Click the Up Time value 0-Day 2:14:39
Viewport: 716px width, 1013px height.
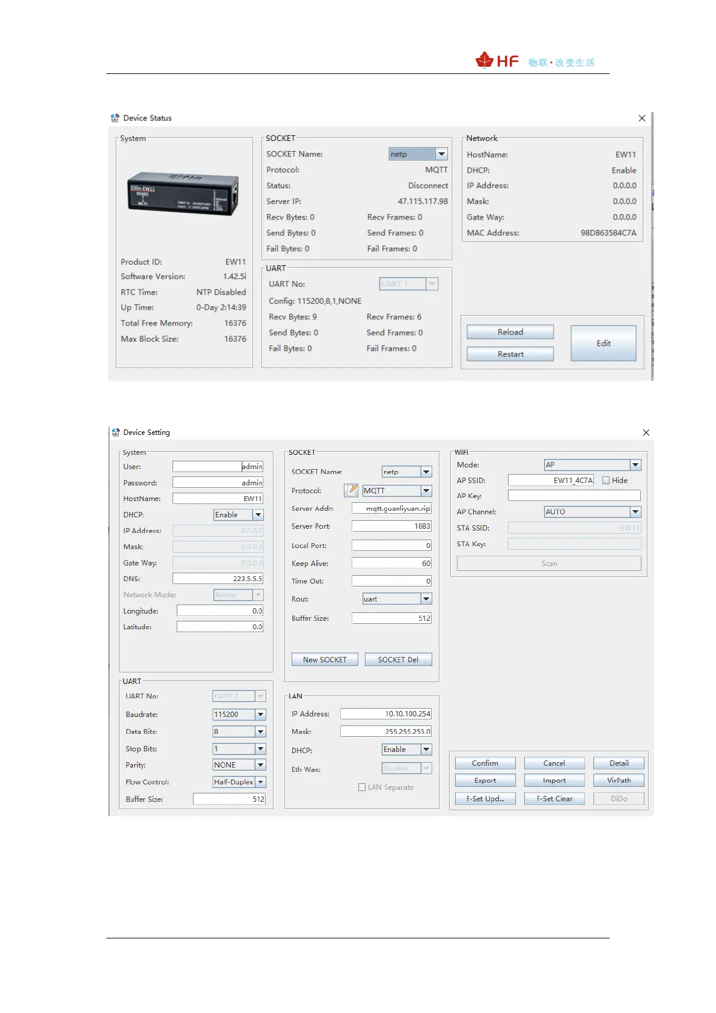221,307
